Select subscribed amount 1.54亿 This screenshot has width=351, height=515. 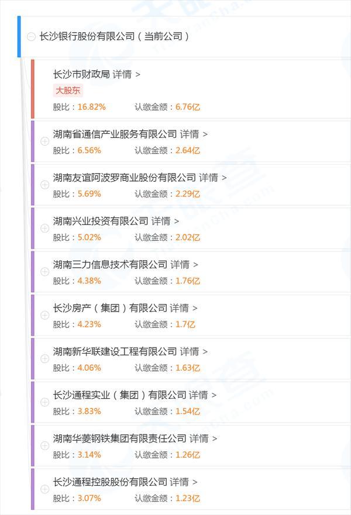click(188, 412)
